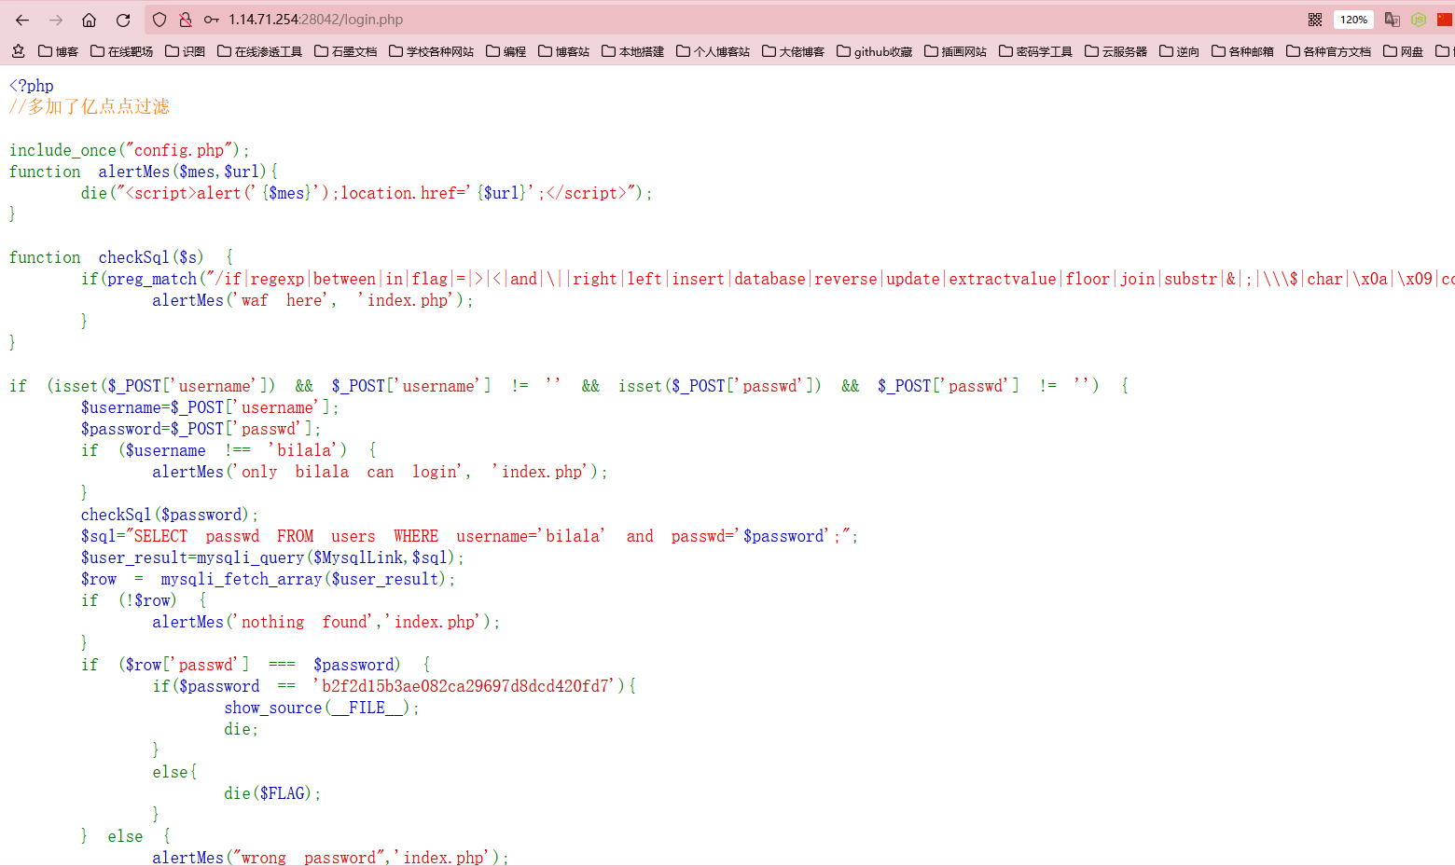Click the function alertMes($mes,$url) line
This screenshot has width=1455, height=867.
pos(144,172)
